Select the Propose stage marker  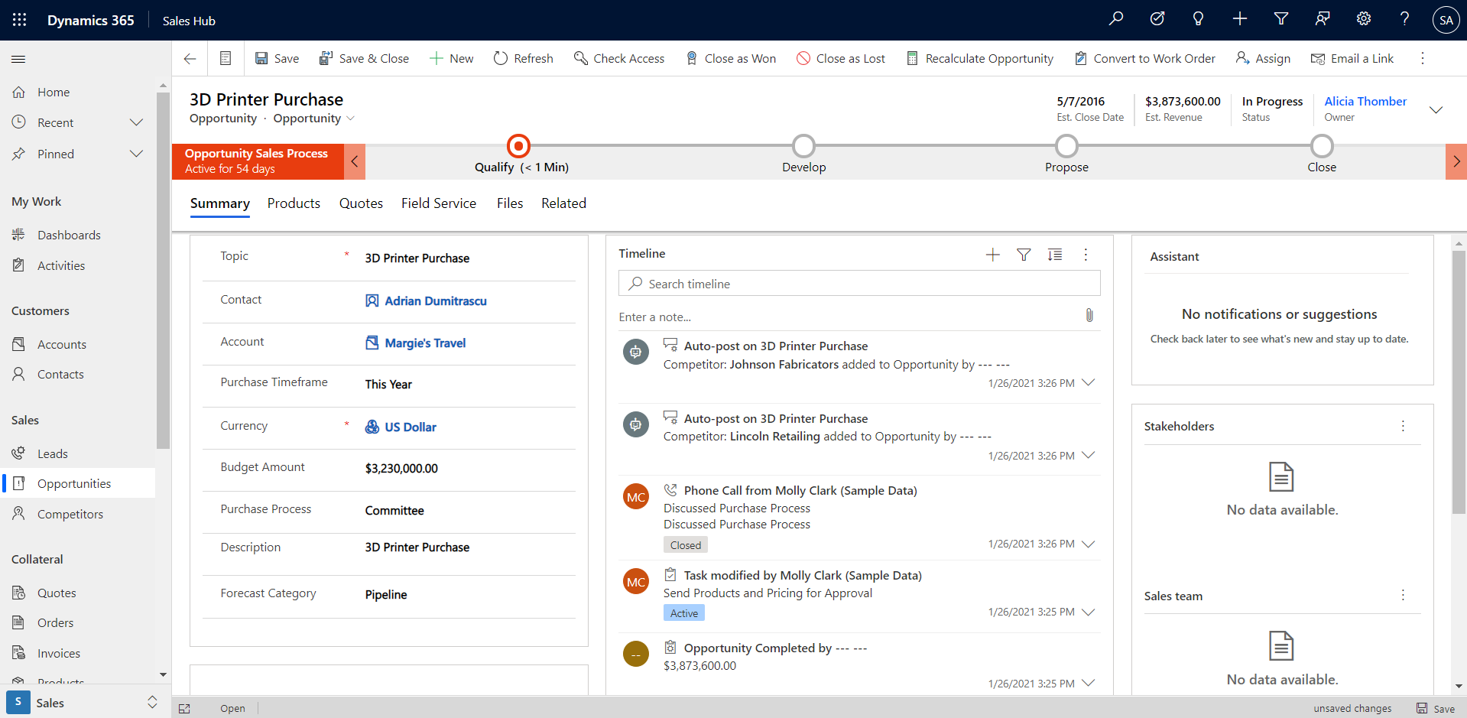click(1066, 145)
